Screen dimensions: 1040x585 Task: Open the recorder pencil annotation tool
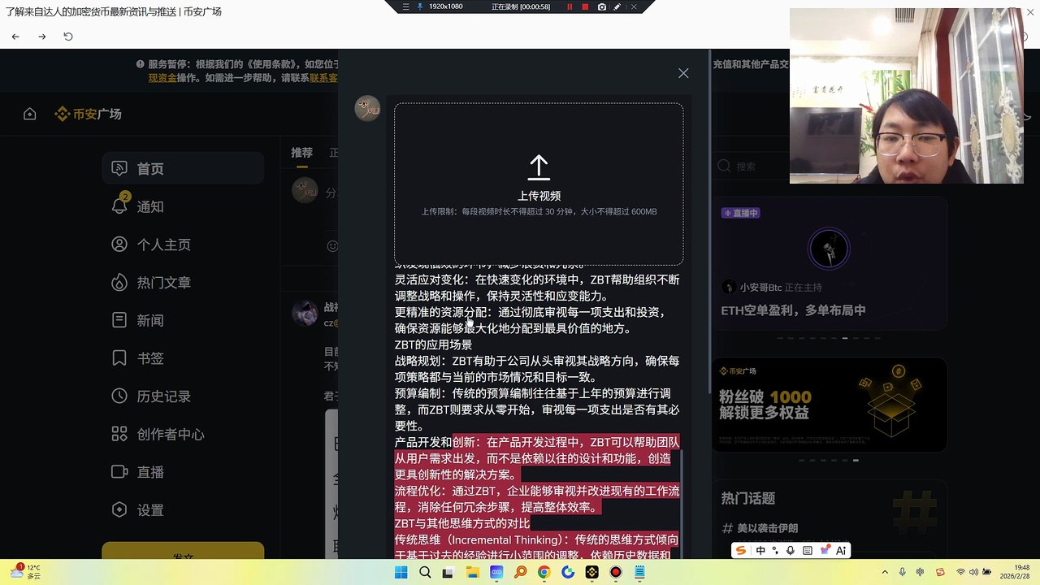coord(617,6)
